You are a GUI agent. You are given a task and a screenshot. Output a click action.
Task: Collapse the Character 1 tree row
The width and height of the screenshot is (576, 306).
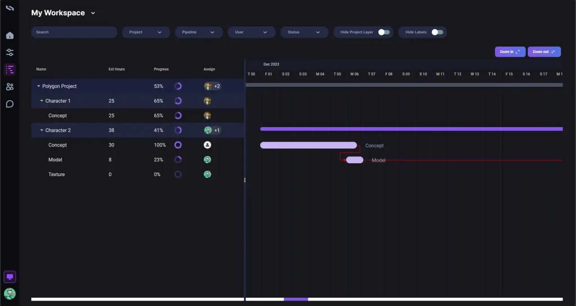tap(42, 101)
